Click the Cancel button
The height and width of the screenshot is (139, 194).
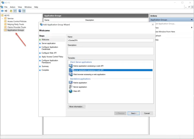tap(147, 113)
